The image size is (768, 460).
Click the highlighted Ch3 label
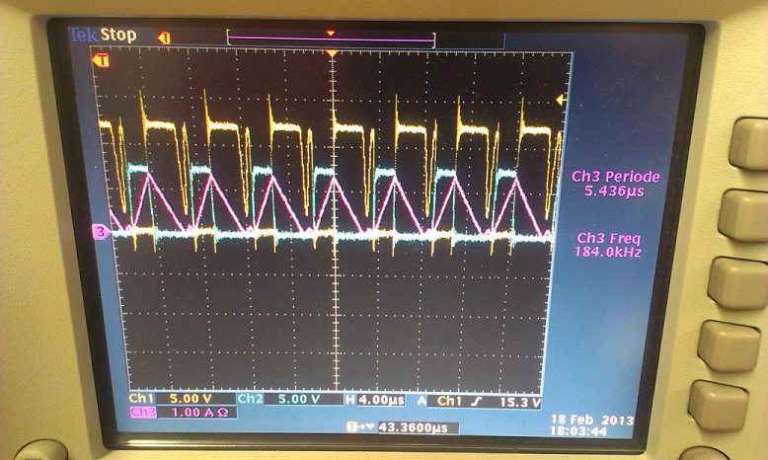(x=142, y=412)
